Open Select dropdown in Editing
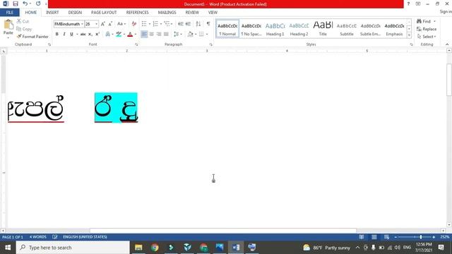This screenshot has width=452, height=254. (x=427, y=37)
